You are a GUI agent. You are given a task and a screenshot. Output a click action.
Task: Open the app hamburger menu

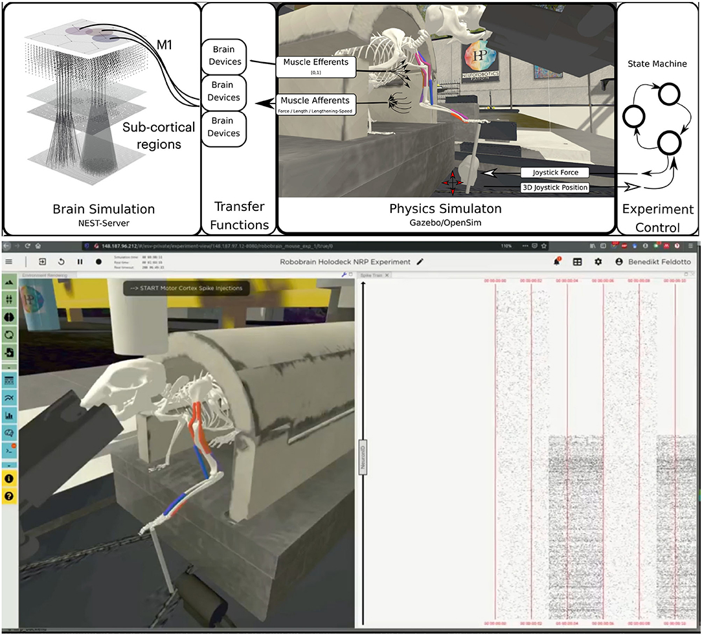[8, 262]
